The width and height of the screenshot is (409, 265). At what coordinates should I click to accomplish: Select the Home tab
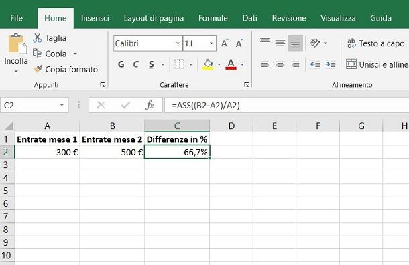[56, 18]
